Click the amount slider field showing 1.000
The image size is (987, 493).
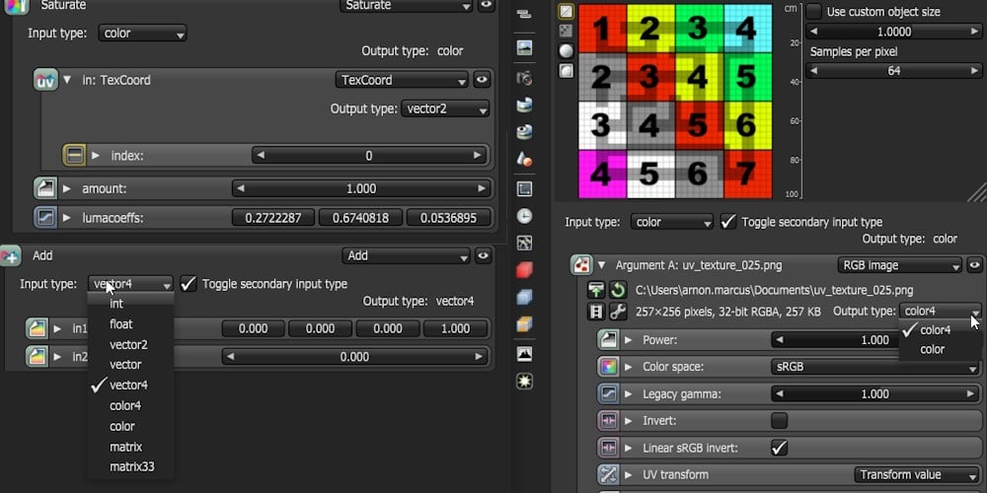[360, 188]
